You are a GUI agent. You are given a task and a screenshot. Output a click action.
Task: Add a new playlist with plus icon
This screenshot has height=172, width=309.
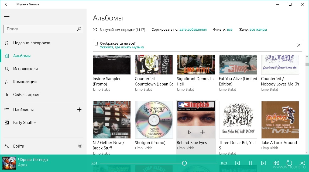[79, 110]
